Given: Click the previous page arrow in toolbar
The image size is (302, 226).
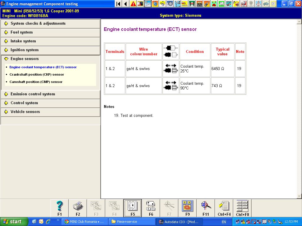Looking at the screenshot, I should [126, 4].
